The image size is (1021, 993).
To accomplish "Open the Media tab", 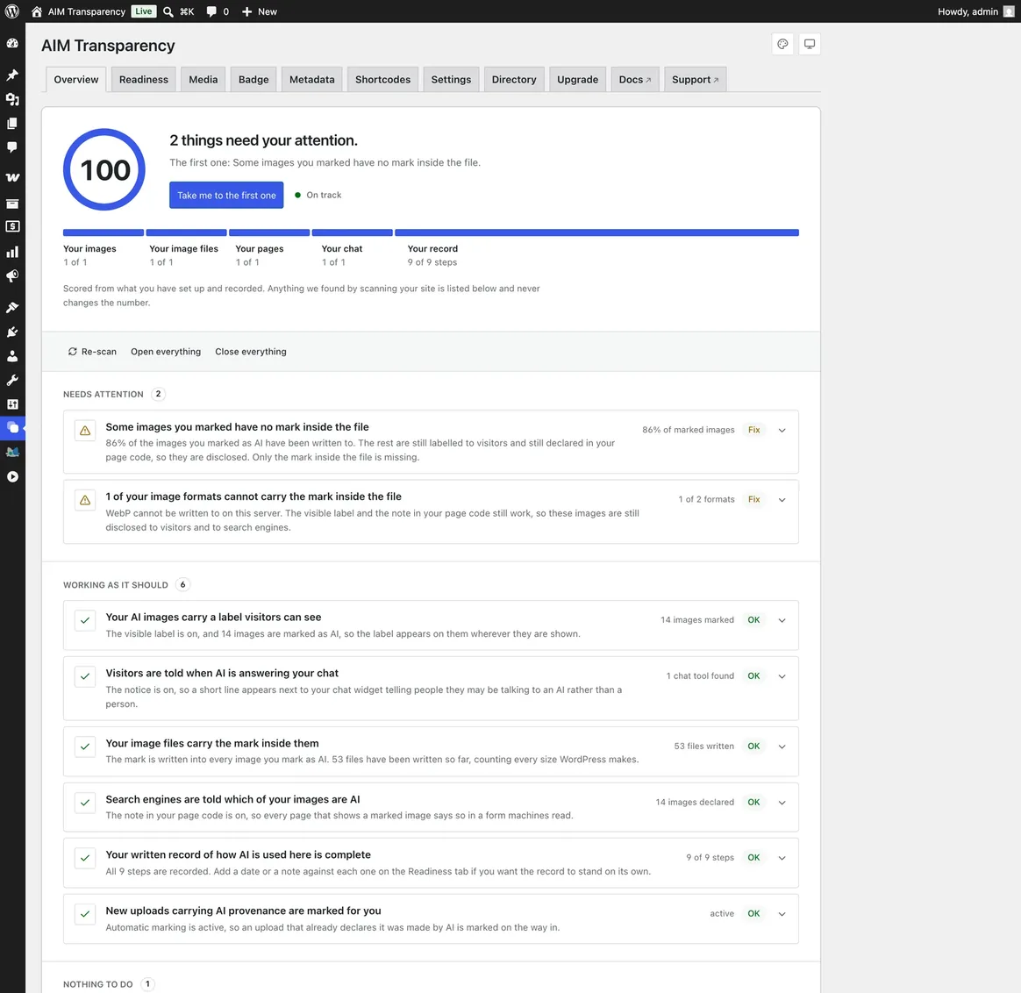I will point(203,80).
